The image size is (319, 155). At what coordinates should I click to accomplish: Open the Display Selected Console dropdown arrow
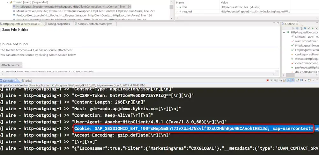point(305,80)
